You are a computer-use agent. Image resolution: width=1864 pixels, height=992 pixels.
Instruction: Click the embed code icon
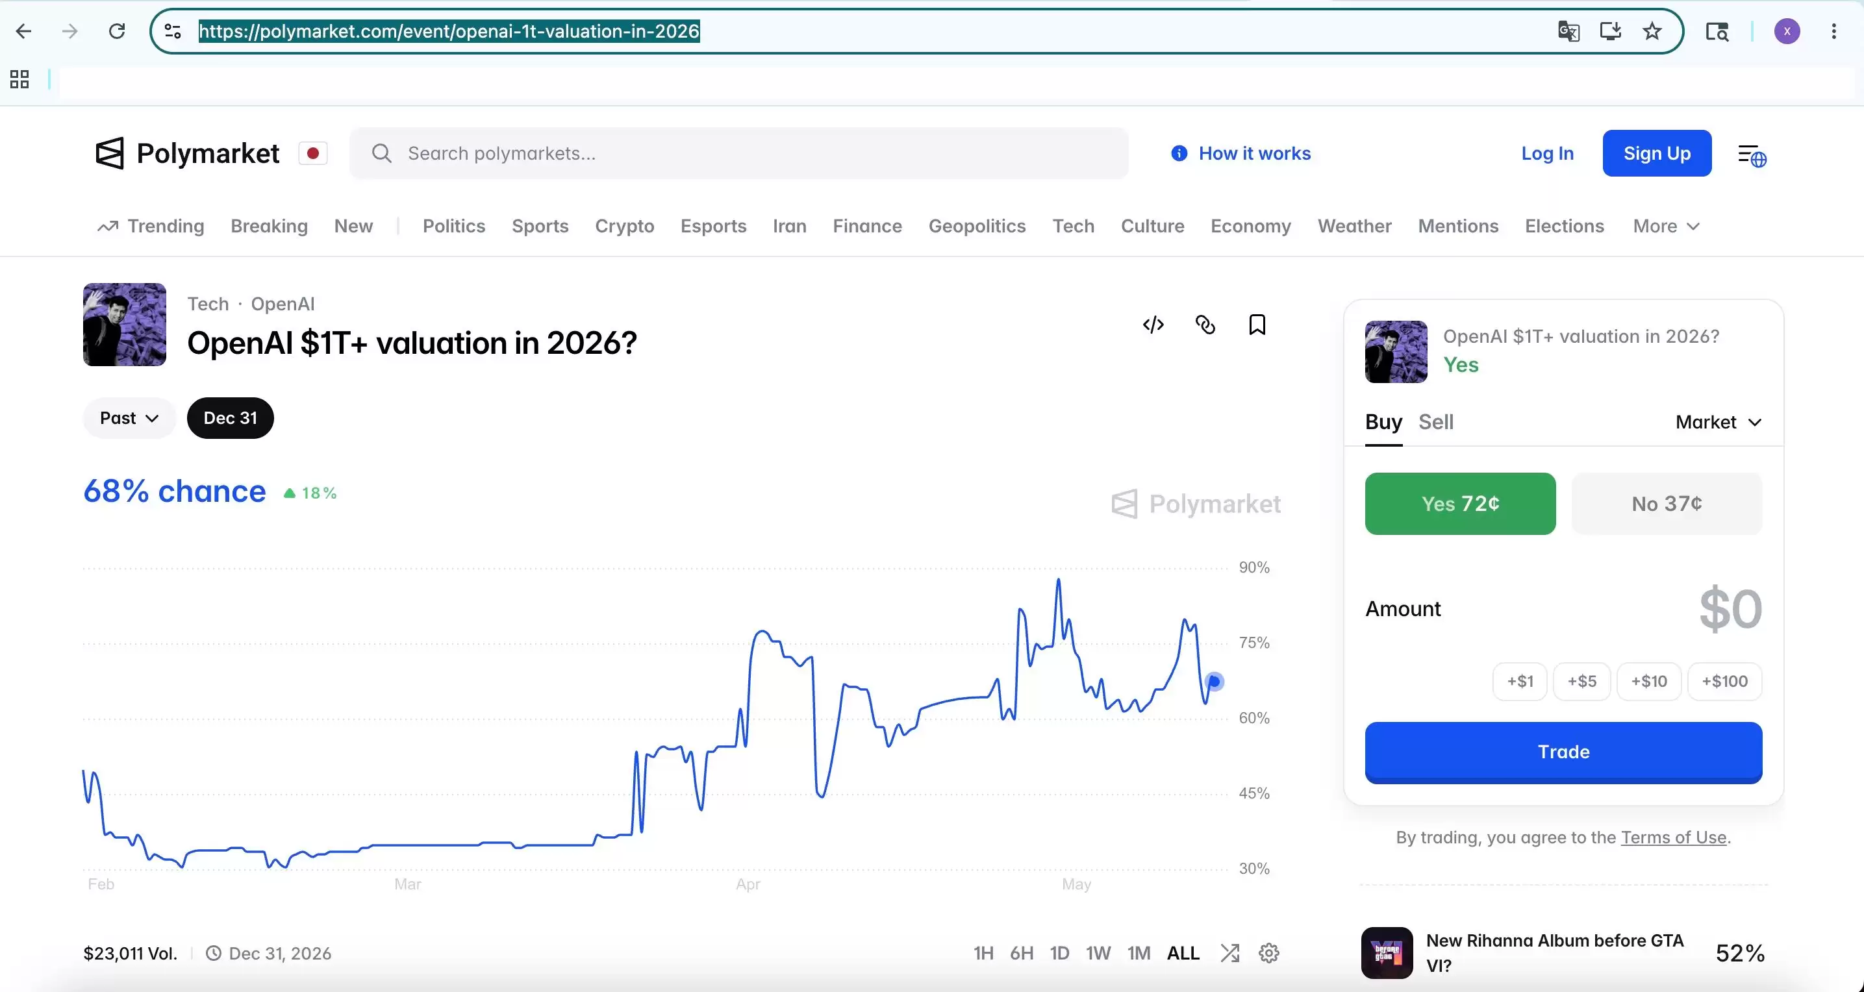click(x=1153, y=325)
